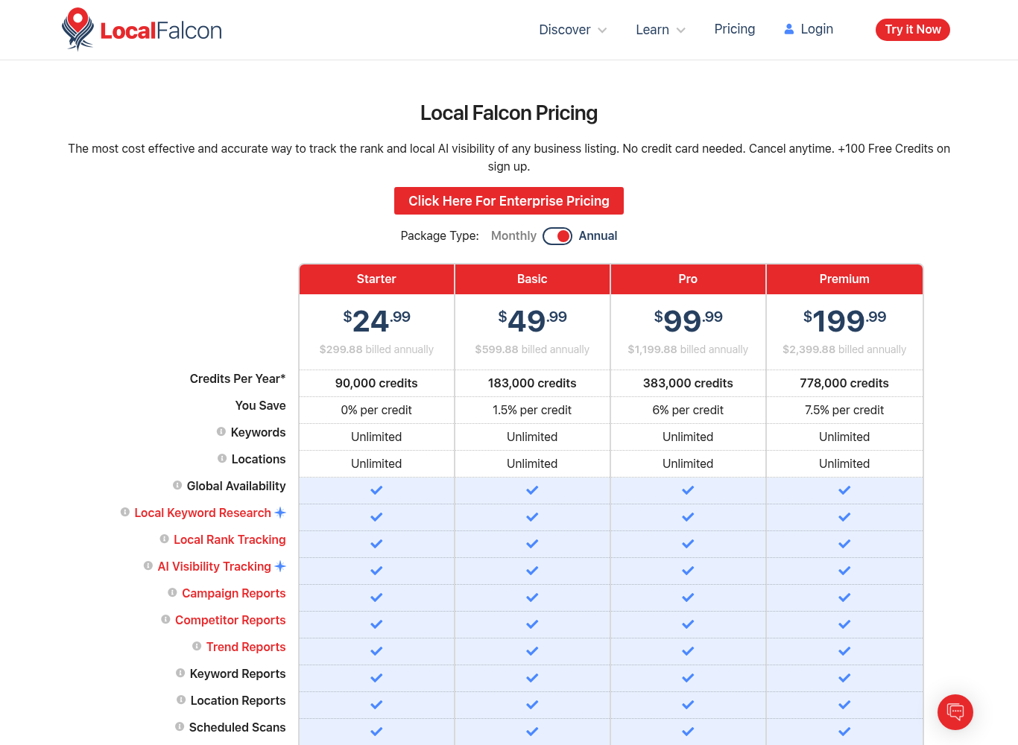Click the info icon beside Local Rank Tracking

click(x=165, y=539)
